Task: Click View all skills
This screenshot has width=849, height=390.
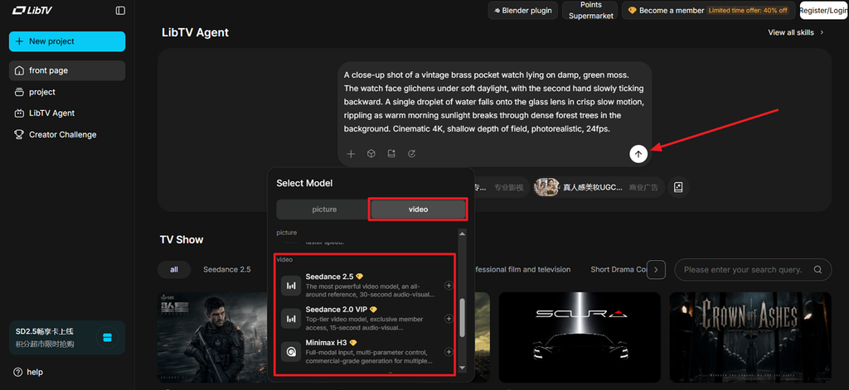Action: pos(790,32)
